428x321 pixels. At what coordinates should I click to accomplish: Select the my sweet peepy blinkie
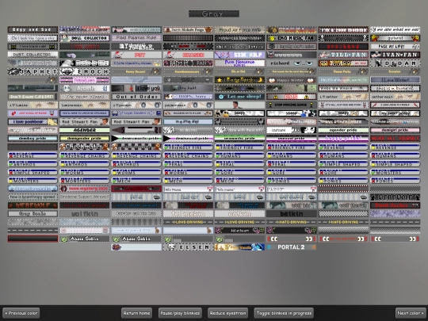[396, 113]
